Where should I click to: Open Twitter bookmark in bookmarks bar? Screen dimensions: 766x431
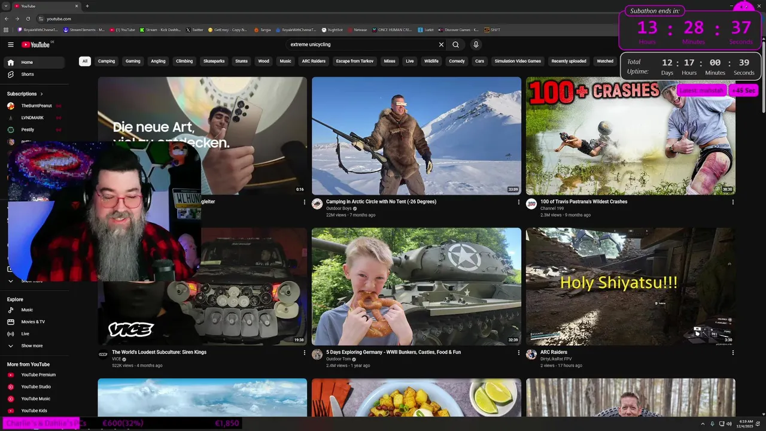click(x=194, y=29)
